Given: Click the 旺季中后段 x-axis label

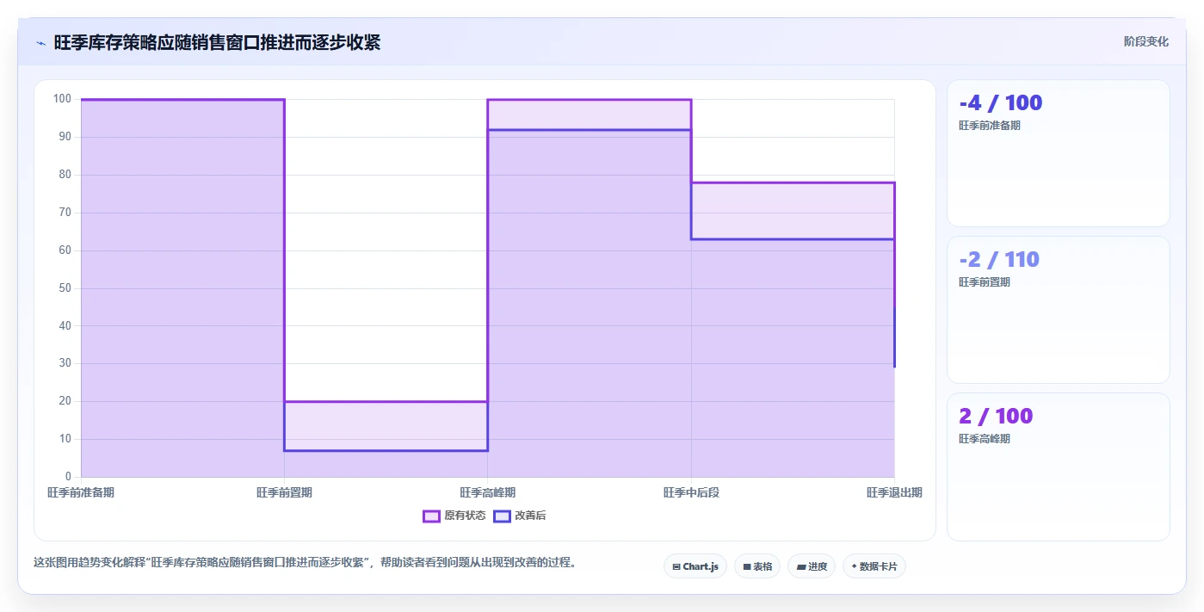Looking at the screenshot, I should point(691,492).
